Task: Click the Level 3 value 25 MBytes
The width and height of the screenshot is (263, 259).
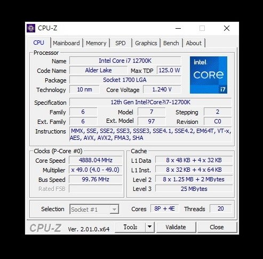Action: (x=194, y=189)
